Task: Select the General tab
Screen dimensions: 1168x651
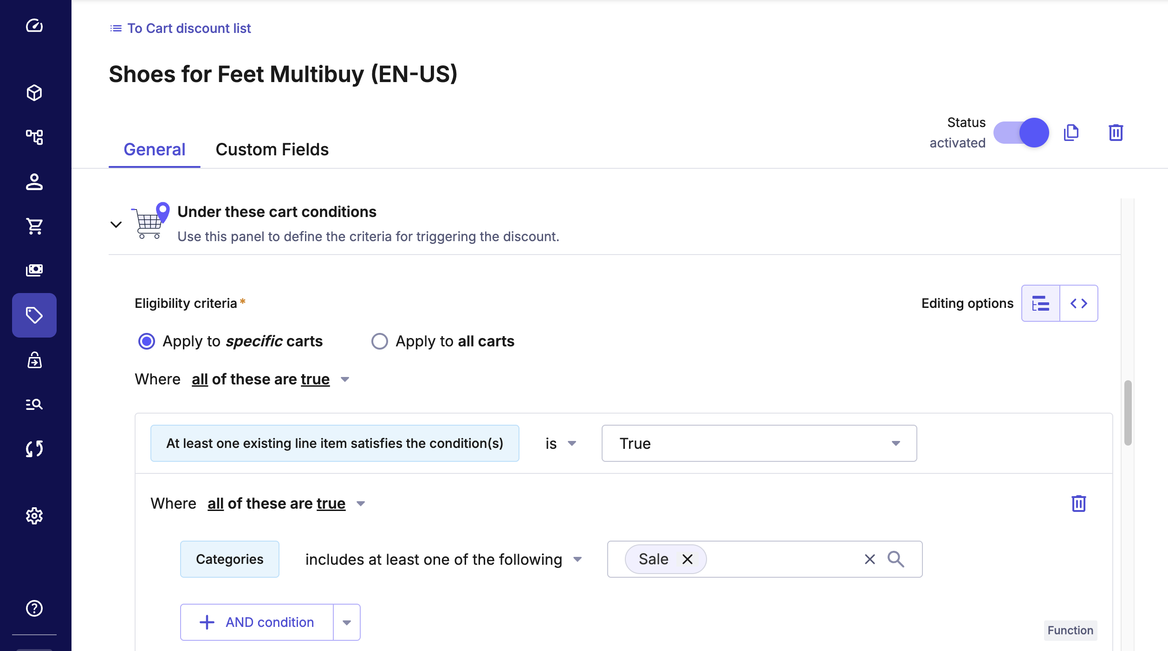Action: (x=154, y=149)
